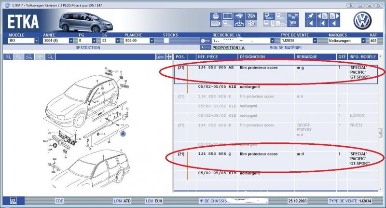Click the date 25.10.2003 in status bar
Image resolution: width=386 pixels, height=208 pixels.
coord(298,201)
